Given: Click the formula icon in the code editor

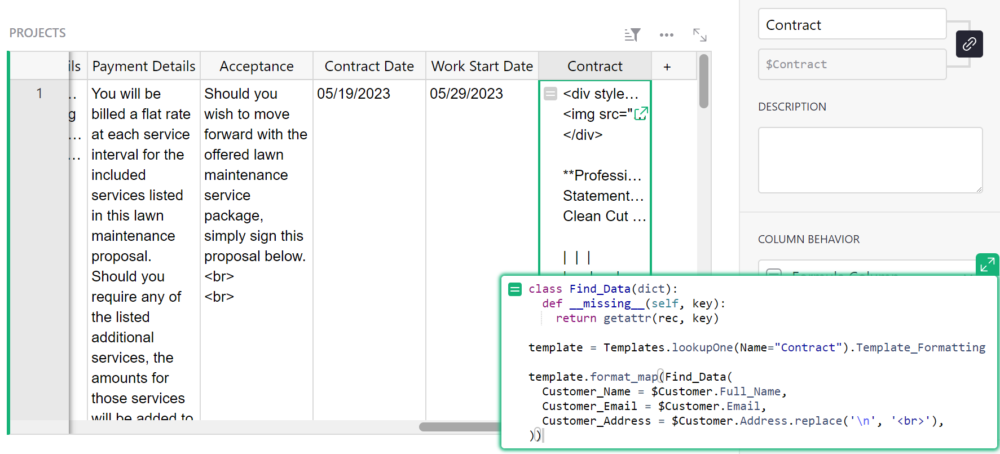Looking at the screenshot, I should 515,289.
